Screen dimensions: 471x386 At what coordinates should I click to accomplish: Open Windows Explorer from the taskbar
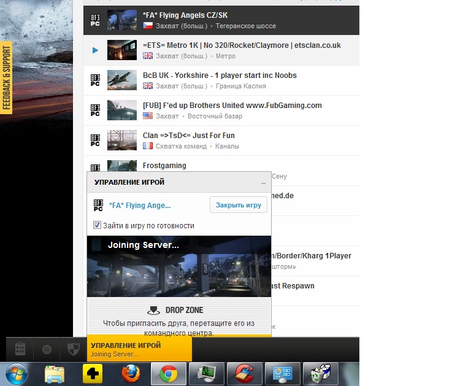click(x=54, y=374)
